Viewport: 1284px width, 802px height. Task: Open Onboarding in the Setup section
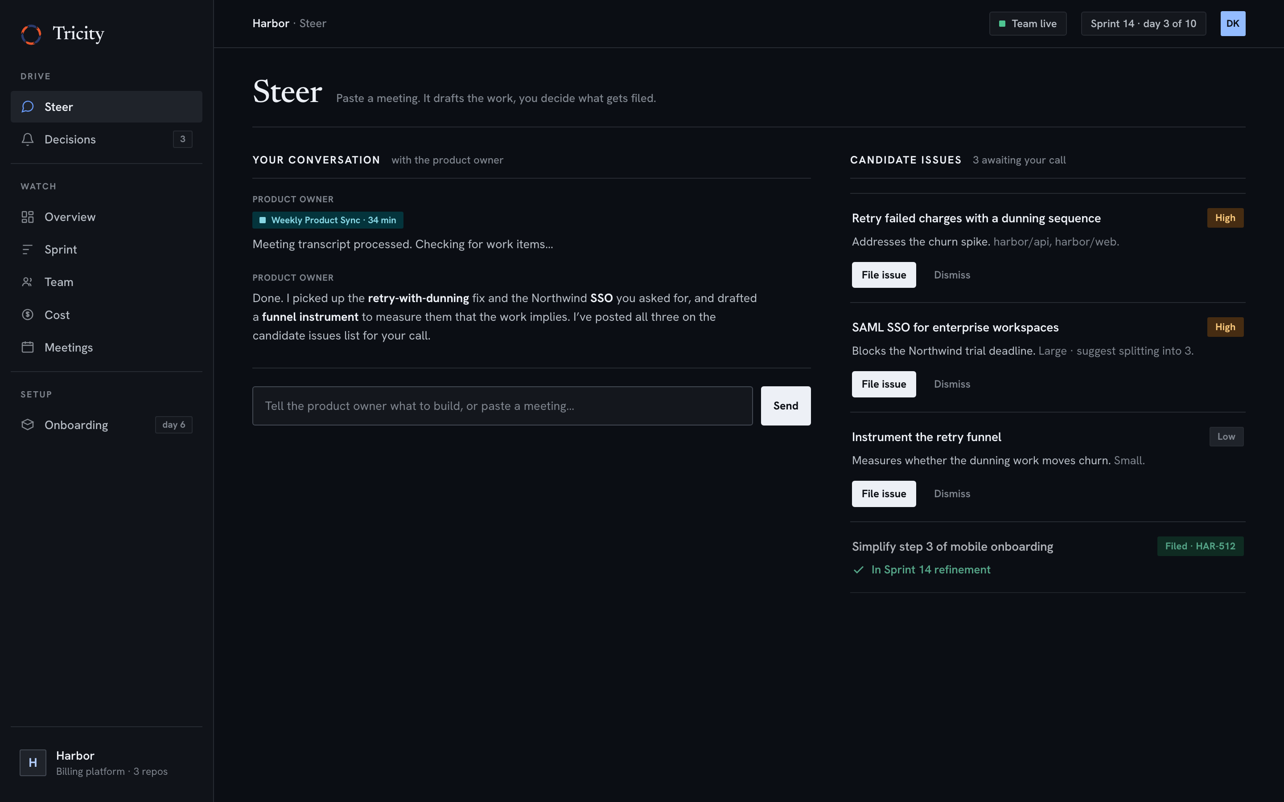[x=106, y=425]
